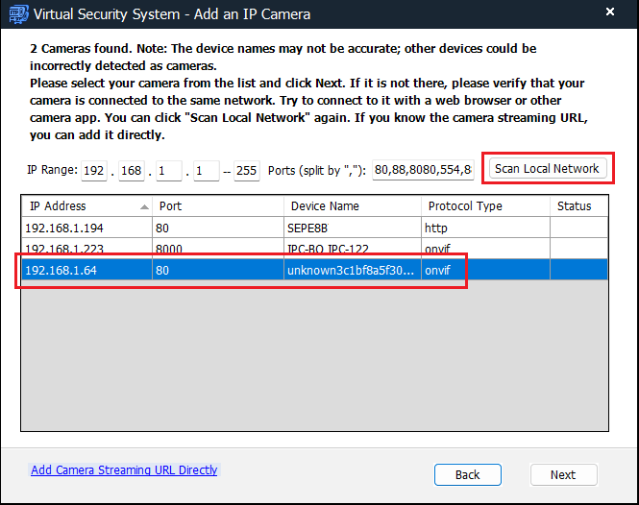This screenshot has width=639, height=505.
Task: Select the IP Range octet field showing 168
Action: (132, 171)
